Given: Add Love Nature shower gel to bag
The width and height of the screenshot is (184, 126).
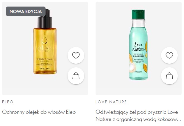Looking at the screenshot, I should click(169, 76).
